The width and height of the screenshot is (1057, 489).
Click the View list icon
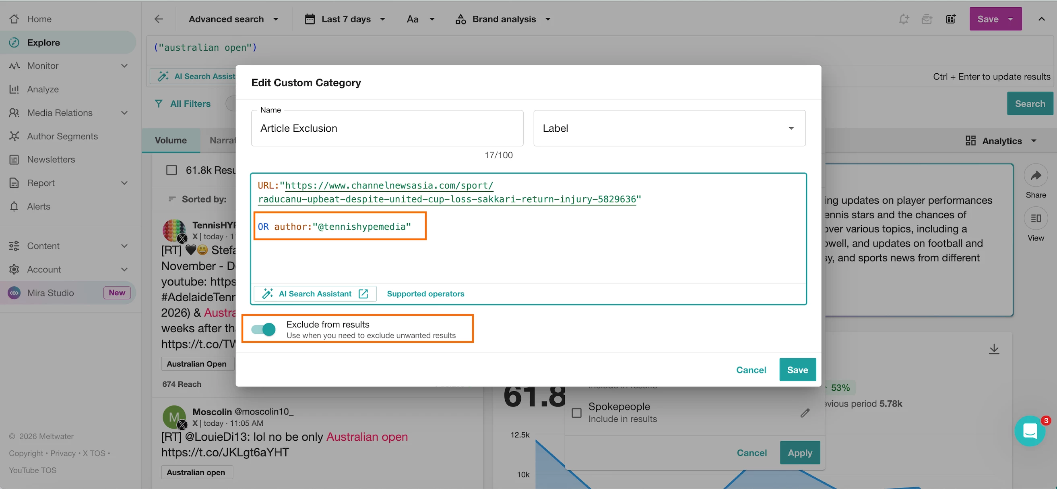point(1036,218)
